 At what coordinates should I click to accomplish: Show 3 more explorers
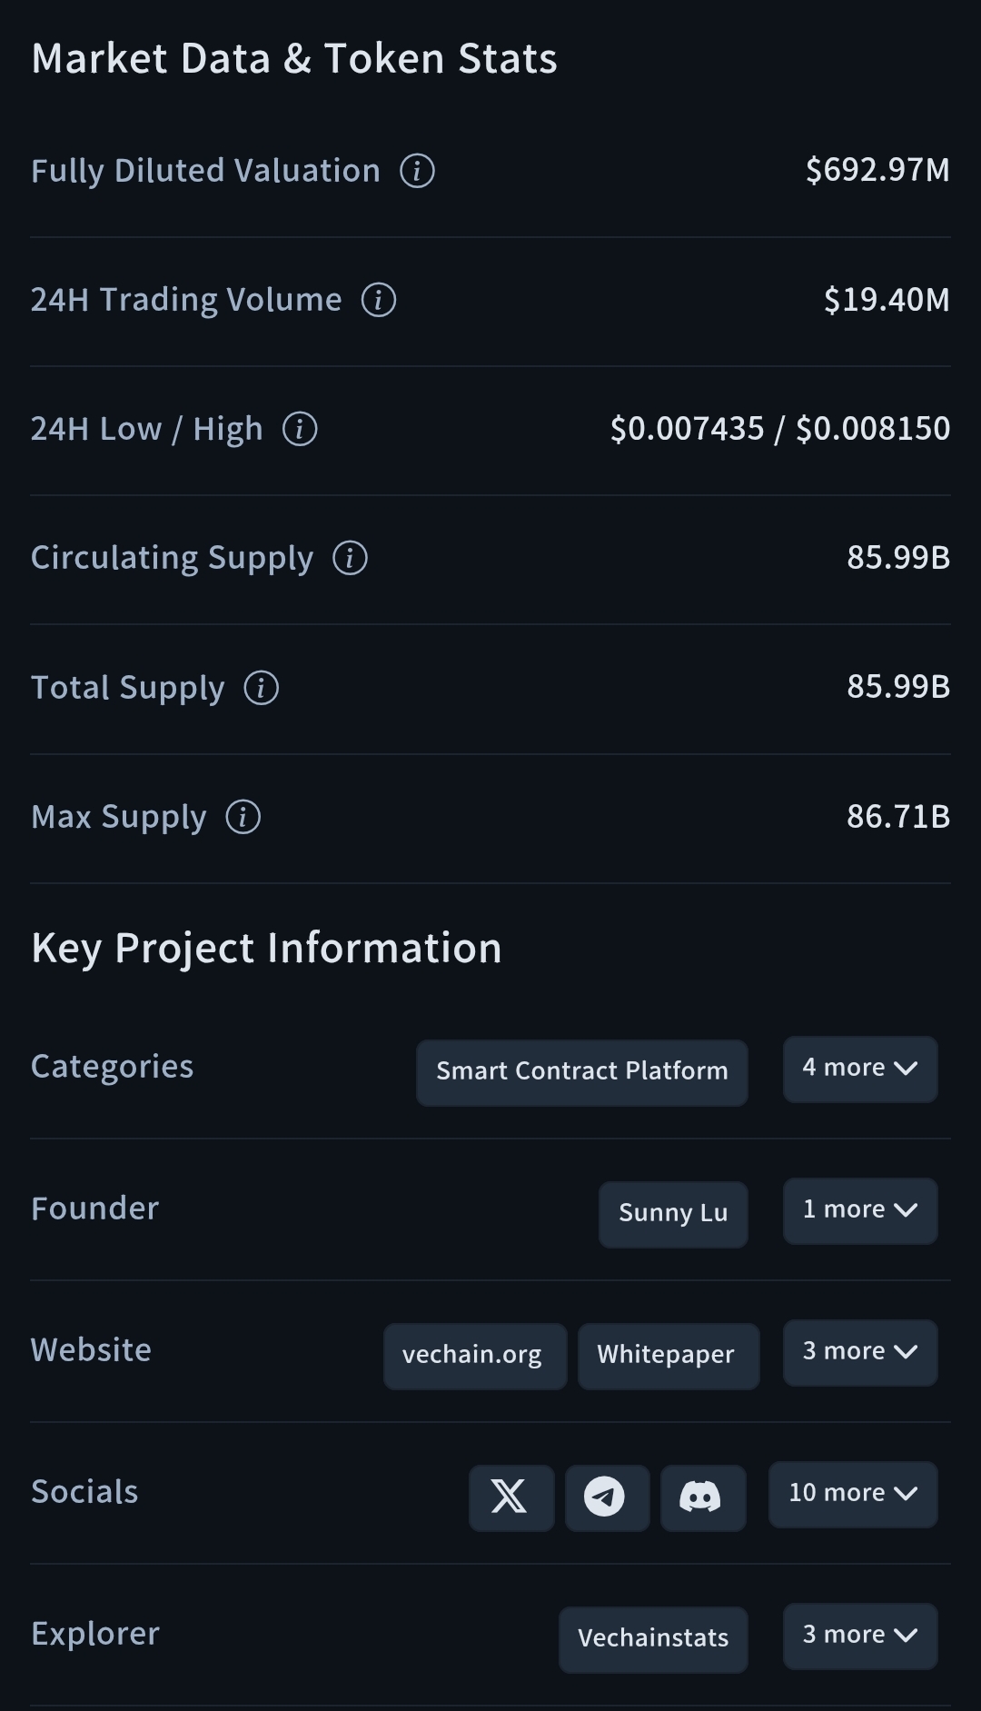[x=859, y=1636]
